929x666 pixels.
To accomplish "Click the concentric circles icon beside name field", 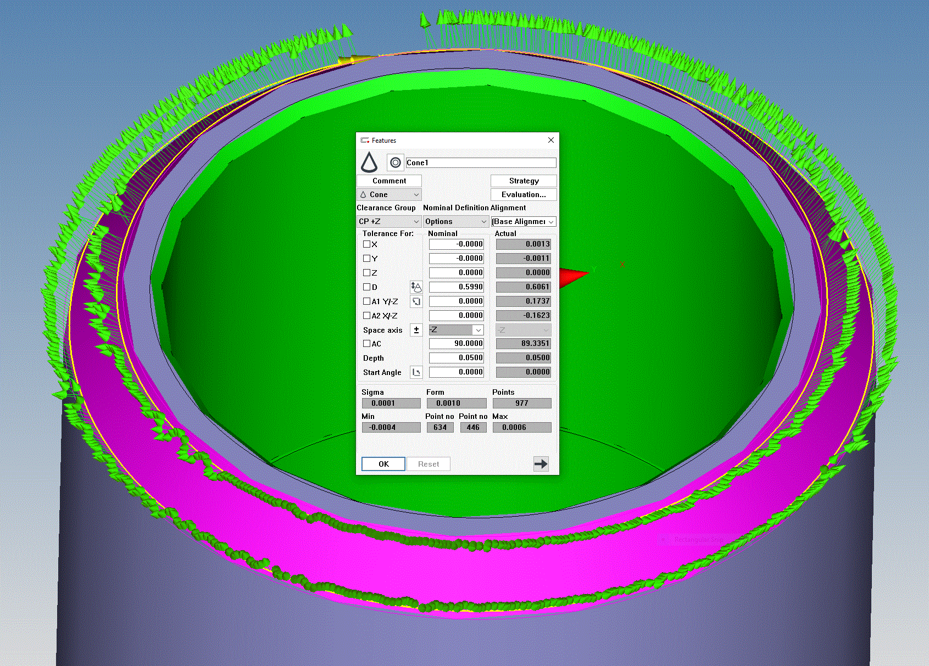I will click(x=395, y=163).
